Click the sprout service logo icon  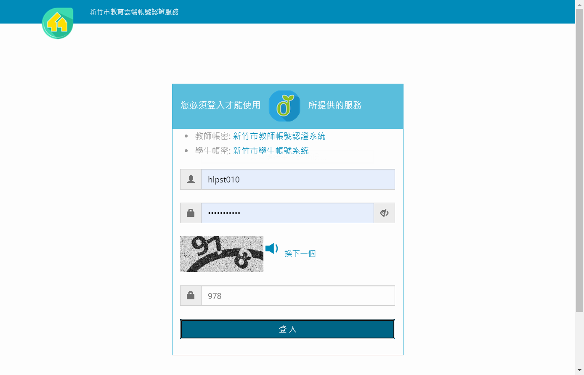[x=284, y=106]
